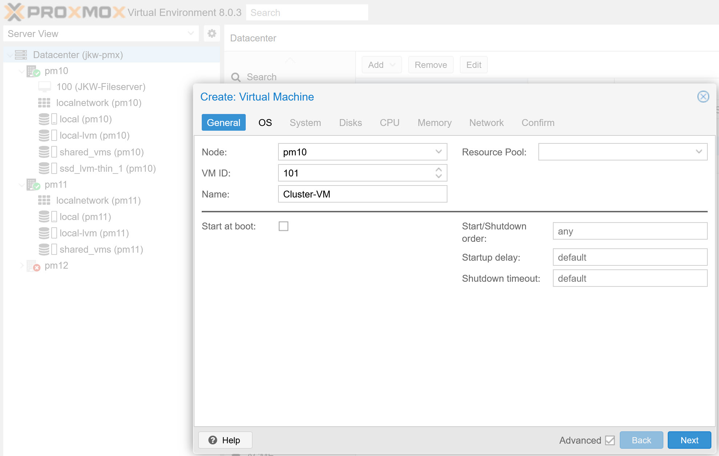Enable the Start at boot checkbox
This screenshot has width=719, height=456.
point(284,226)
